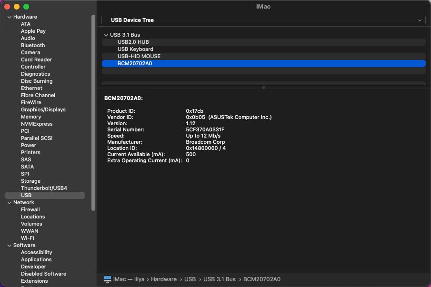Screen dimensions: 431x287
Task: Click USB in the bottom path bar
Action: point(190,279)
